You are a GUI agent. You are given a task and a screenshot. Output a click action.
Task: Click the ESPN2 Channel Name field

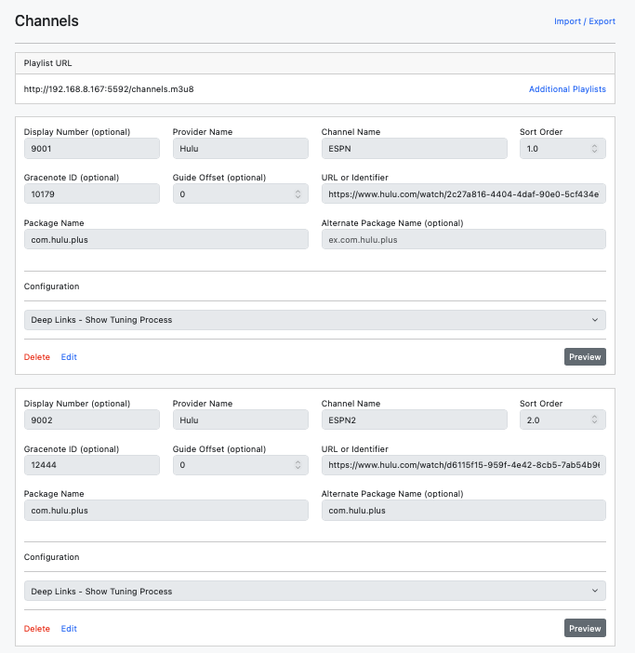click(x=414, y=420)
